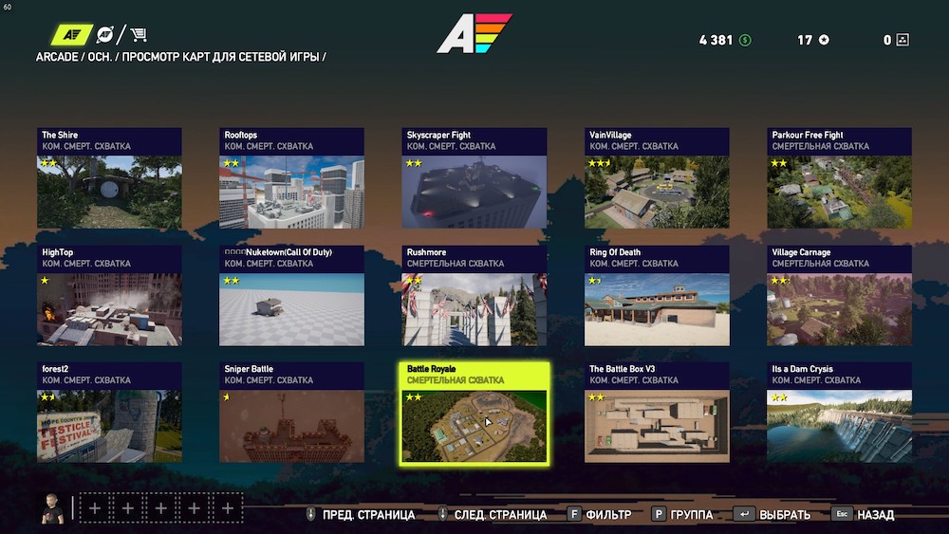Screen dimensions: 949x534
Task: Select the Arcade AF logo tab icon
Action: [x=71, y=34]
